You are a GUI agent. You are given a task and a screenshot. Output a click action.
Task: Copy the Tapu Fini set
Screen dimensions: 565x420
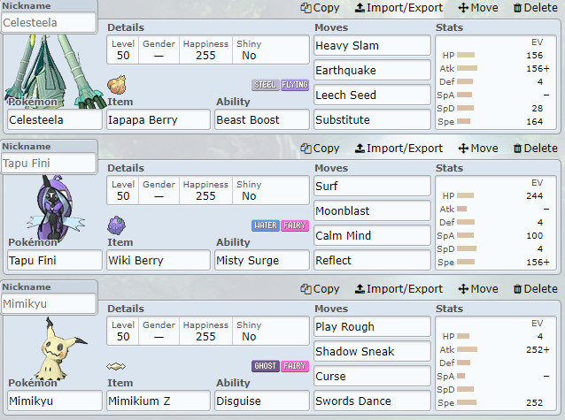(x=320, y=149)
